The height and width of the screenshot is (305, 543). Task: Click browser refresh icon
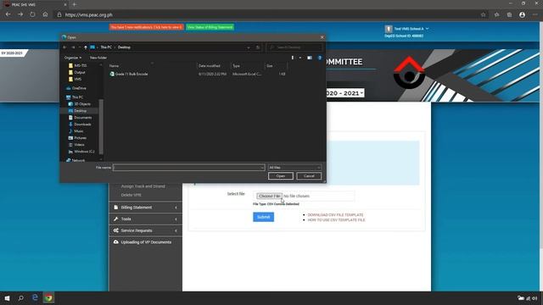(32, 14)
